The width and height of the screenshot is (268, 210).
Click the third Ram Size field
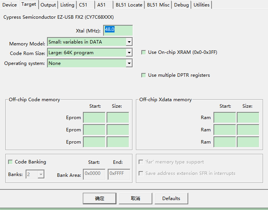(248, 142)
